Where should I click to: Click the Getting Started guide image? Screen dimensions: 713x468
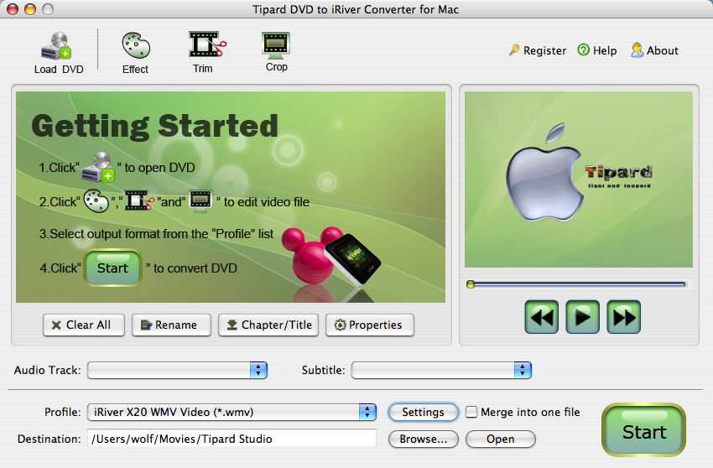click(231, 197)
